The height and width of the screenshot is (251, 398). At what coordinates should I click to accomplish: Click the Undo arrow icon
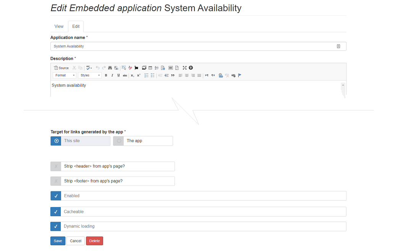97,68
